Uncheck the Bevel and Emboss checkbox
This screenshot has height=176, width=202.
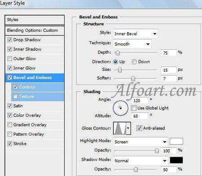pyautogui.click(x=9, y=77)
